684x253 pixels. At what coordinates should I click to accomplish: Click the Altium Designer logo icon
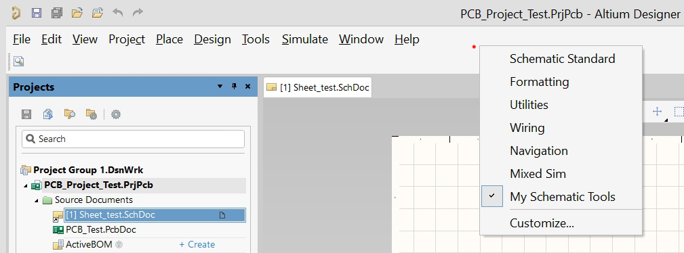click(x=16, y=13)
